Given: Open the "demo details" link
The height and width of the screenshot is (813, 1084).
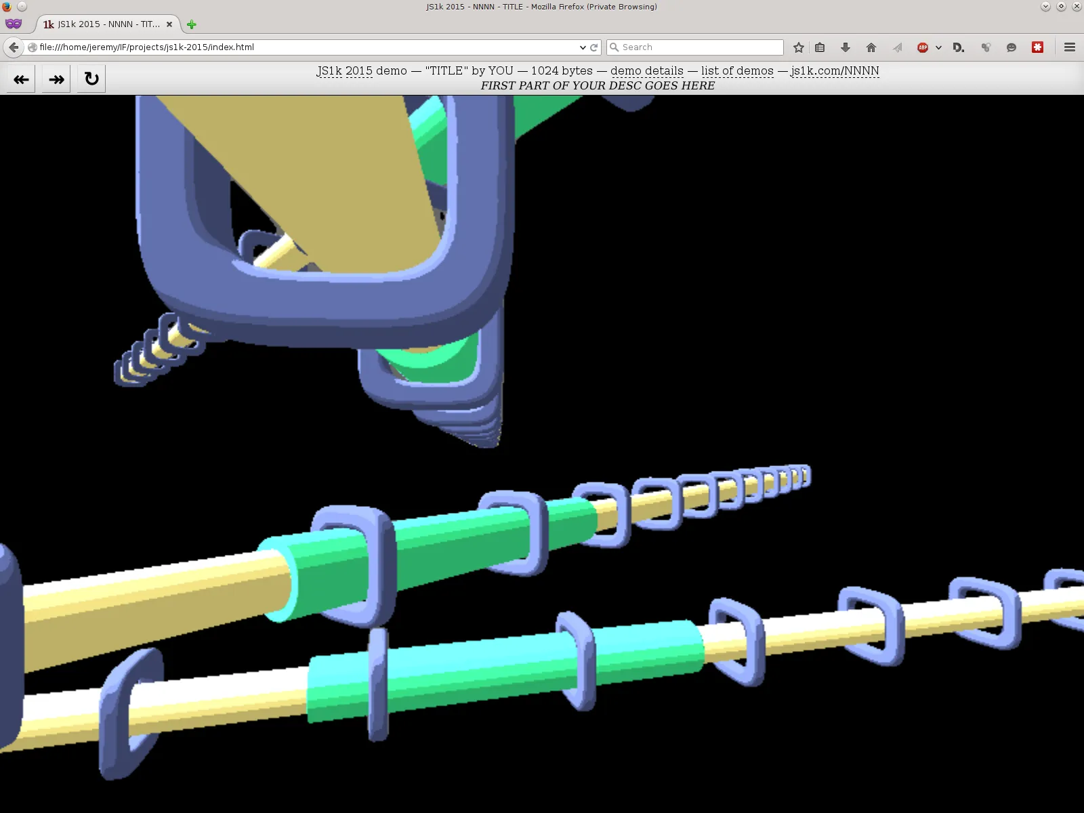Looking at the screenshot, I should pos(646,71).
